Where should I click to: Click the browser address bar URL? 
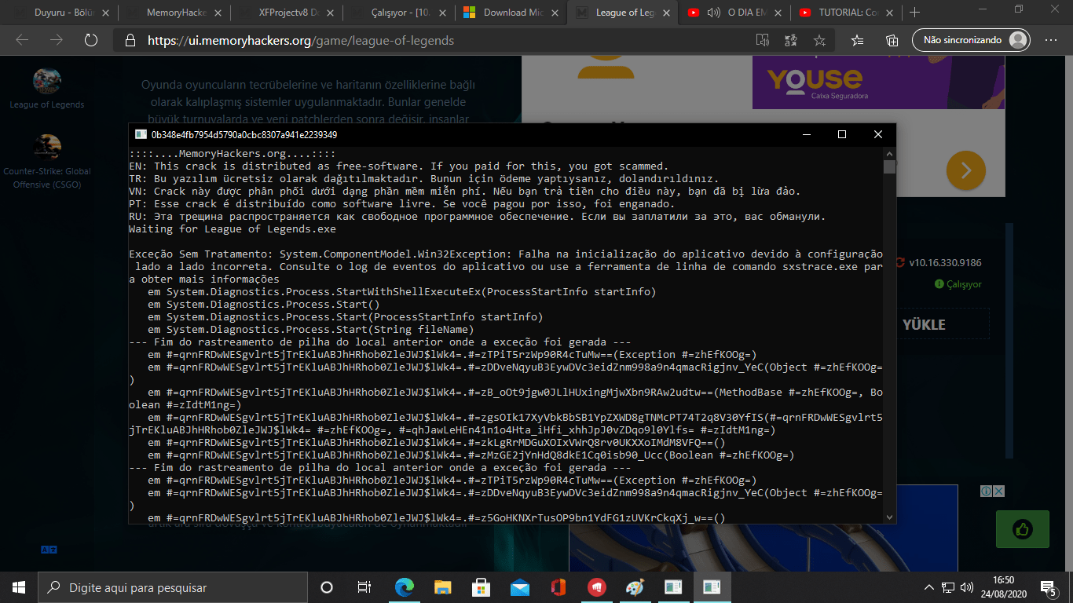pos(301,41)
